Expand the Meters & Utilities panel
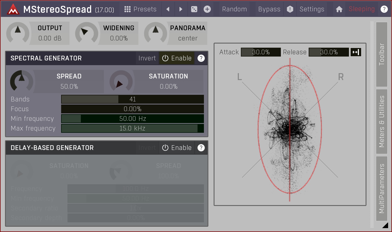This screenshot has height=232, width=392. [381, 121]
